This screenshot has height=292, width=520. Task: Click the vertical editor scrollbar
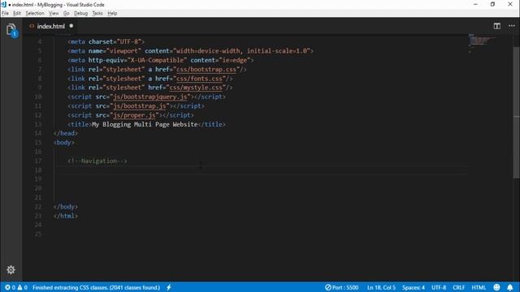517,113
